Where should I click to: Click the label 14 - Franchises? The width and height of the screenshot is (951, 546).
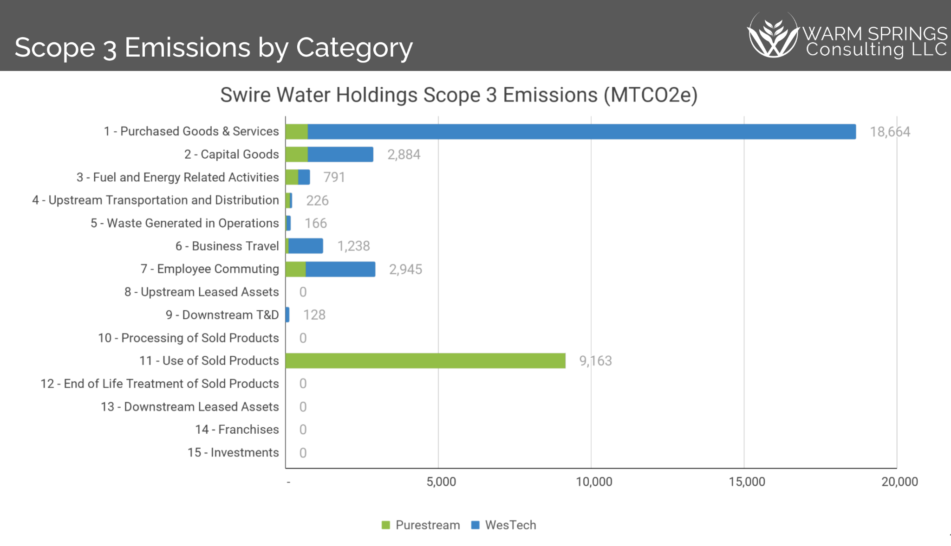point(237,430)
